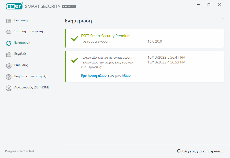Click Εμφάνιση όλων των μονάδων link
The height and width of the screenshot is (158, 230).
[106, 76]
